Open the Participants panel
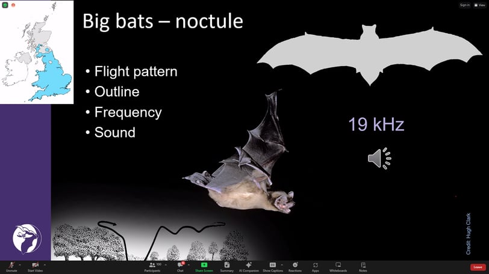The height and width of the screenshot is (274, 489). 152,267
